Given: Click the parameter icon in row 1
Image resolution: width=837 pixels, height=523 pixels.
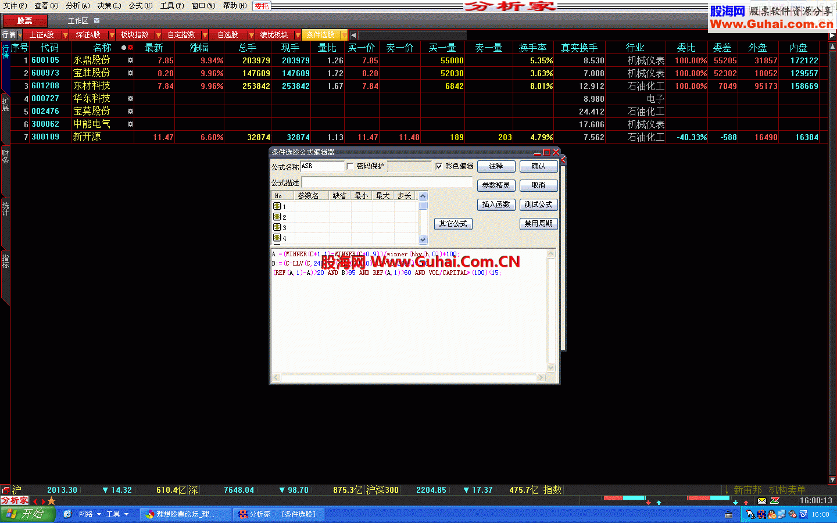Looking at the screenshot, I should 277,206.
